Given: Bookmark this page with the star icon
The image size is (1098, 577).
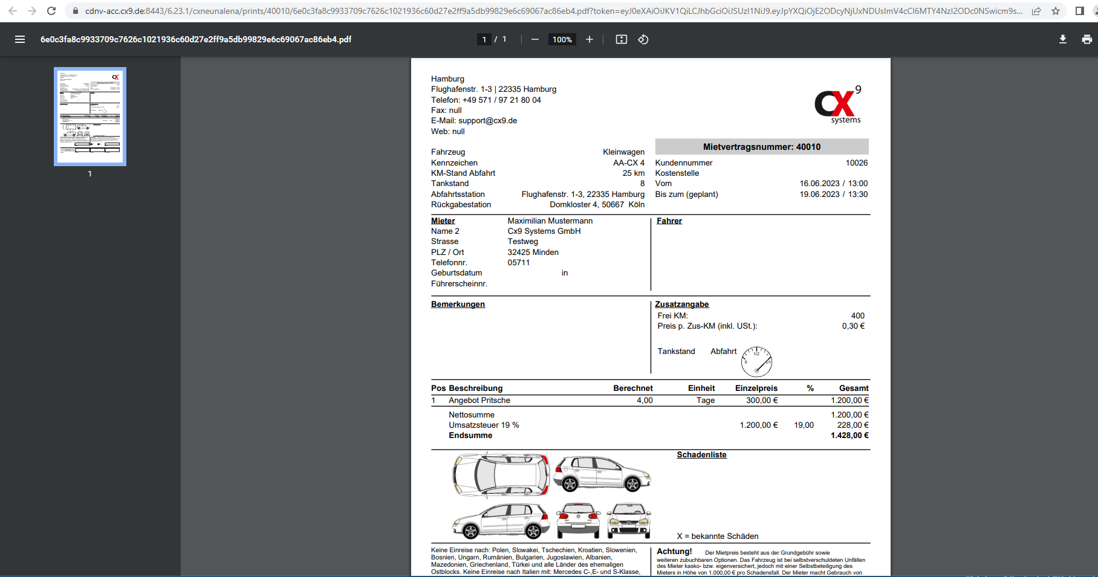Looking at the screenshot, I should tap(1056, 11).
